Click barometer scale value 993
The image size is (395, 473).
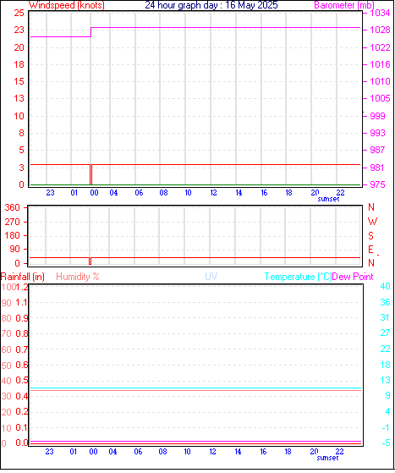(x=377, y=133)
